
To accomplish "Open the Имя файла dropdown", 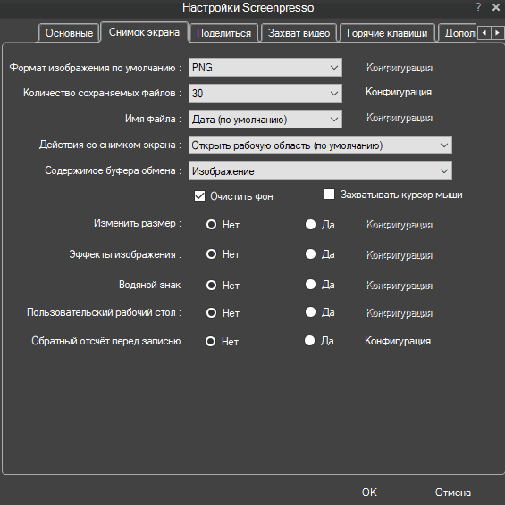I will pos(265,120).
